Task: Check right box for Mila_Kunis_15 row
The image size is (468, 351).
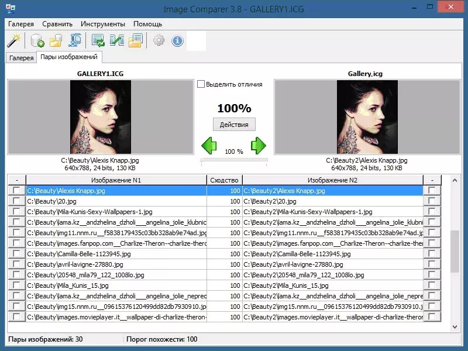Action: [x=432, y=285]
